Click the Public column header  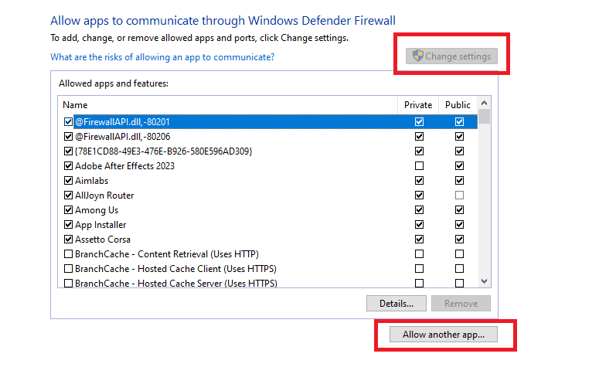tap(458, 105)
